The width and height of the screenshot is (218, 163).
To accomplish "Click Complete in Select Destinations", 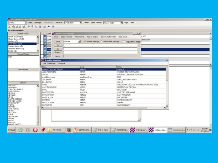I will pos(61,63).
